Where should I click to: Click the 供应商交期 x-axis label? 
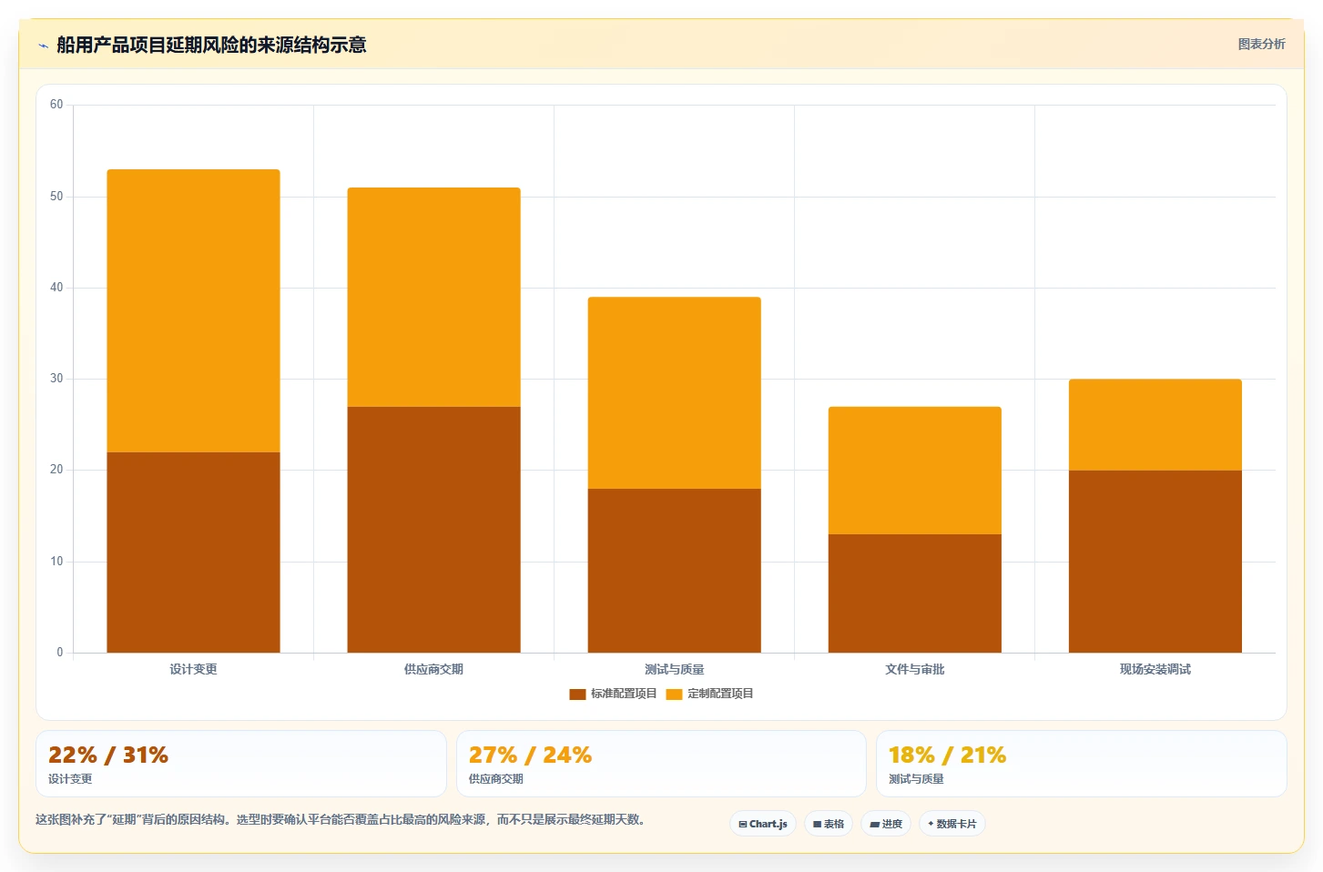click(x=433, y=669)
